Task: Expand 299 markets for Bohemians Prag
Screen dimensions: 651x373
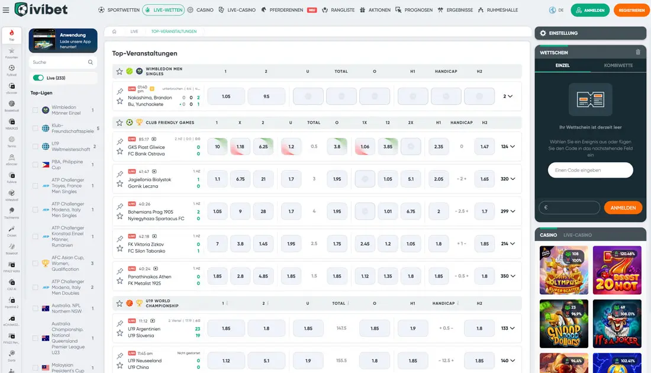Action: (508, 211)
